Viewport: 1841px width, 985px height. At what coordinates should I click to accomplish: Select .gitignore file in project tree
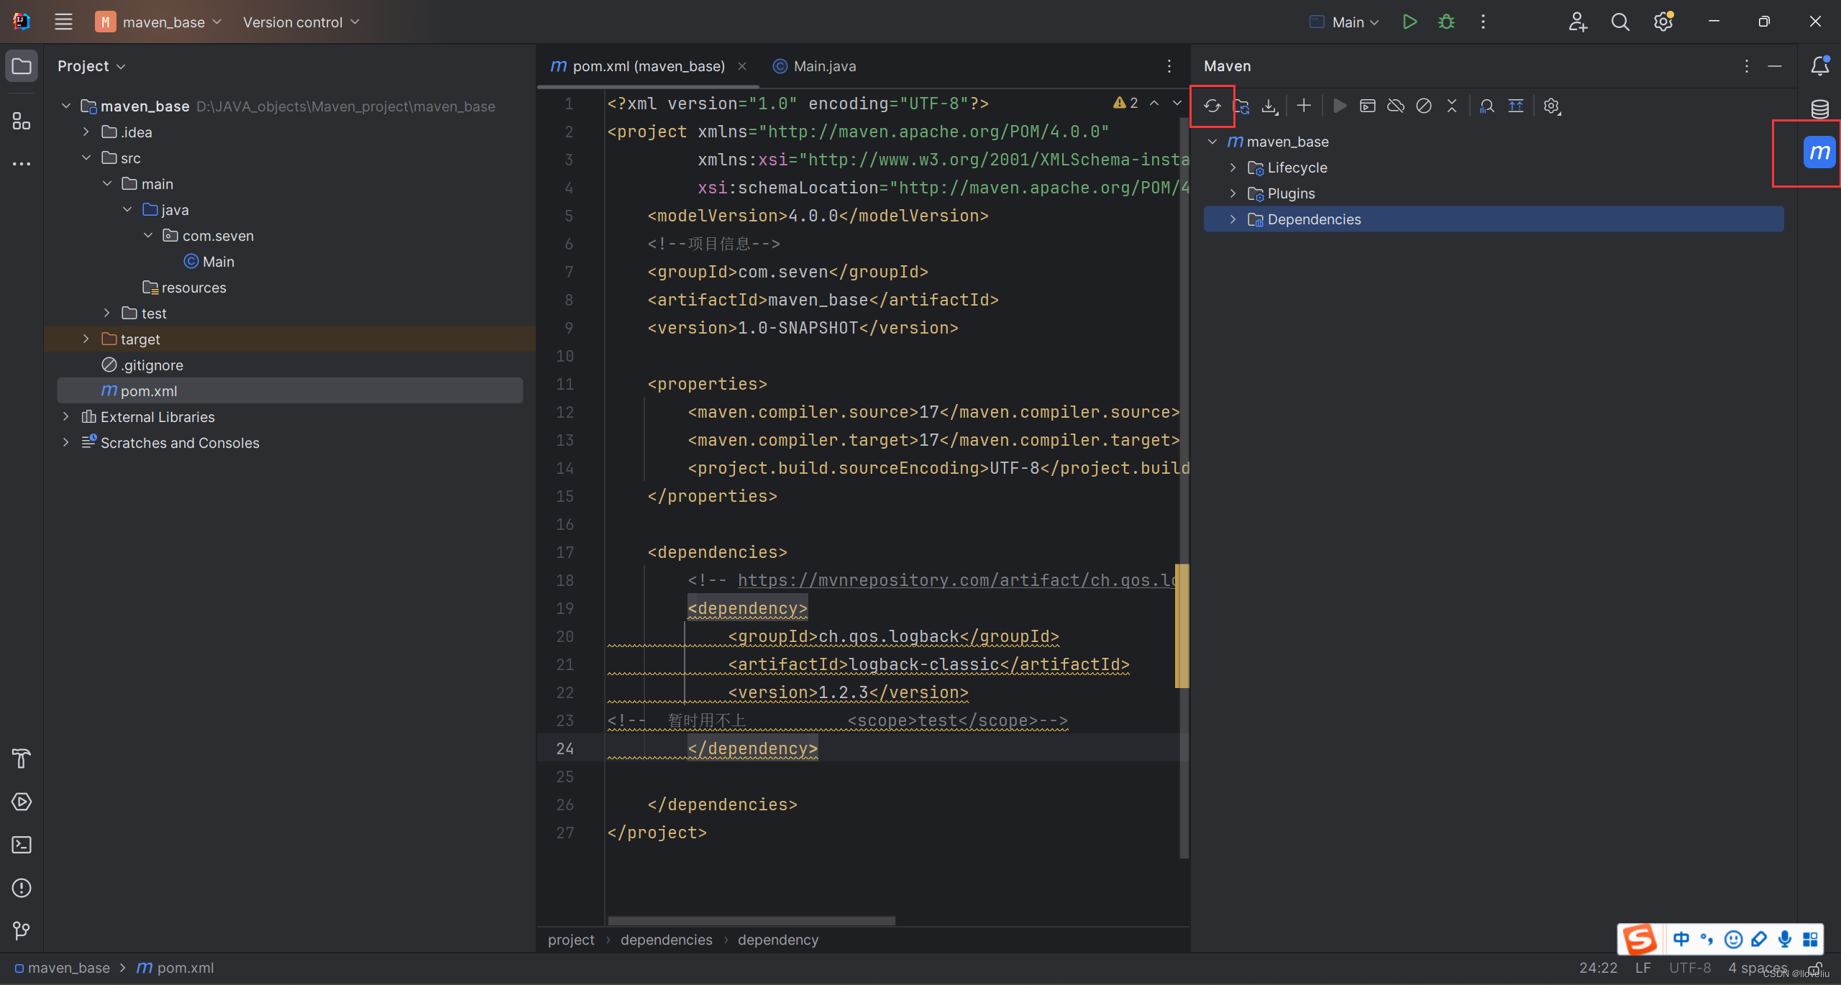[x=142, y=365]
